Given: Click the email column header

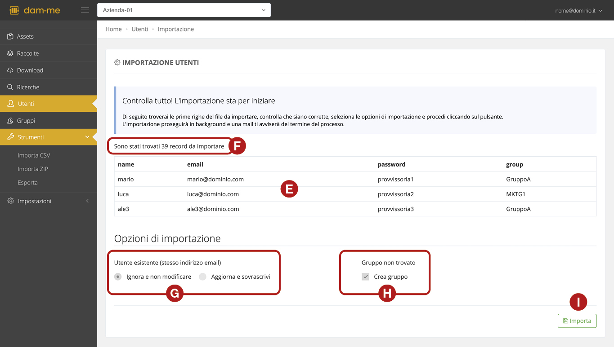Looking at the screenshot, I should click(195, 164).
